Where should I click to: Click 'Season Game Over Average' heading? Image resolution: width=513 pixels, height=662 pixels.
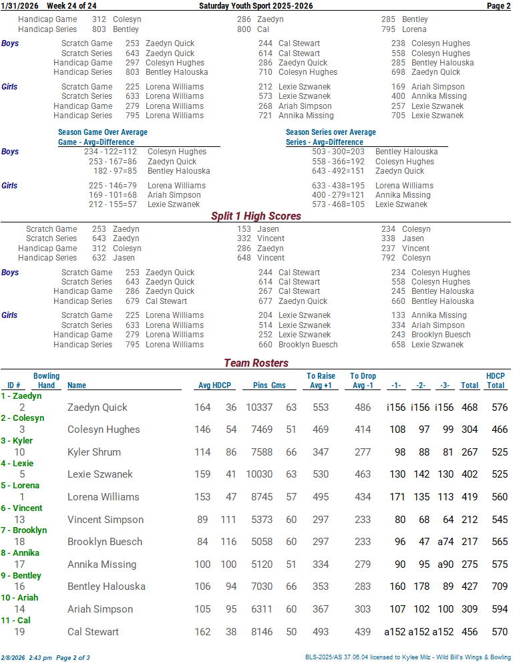(x=103, y=132)
